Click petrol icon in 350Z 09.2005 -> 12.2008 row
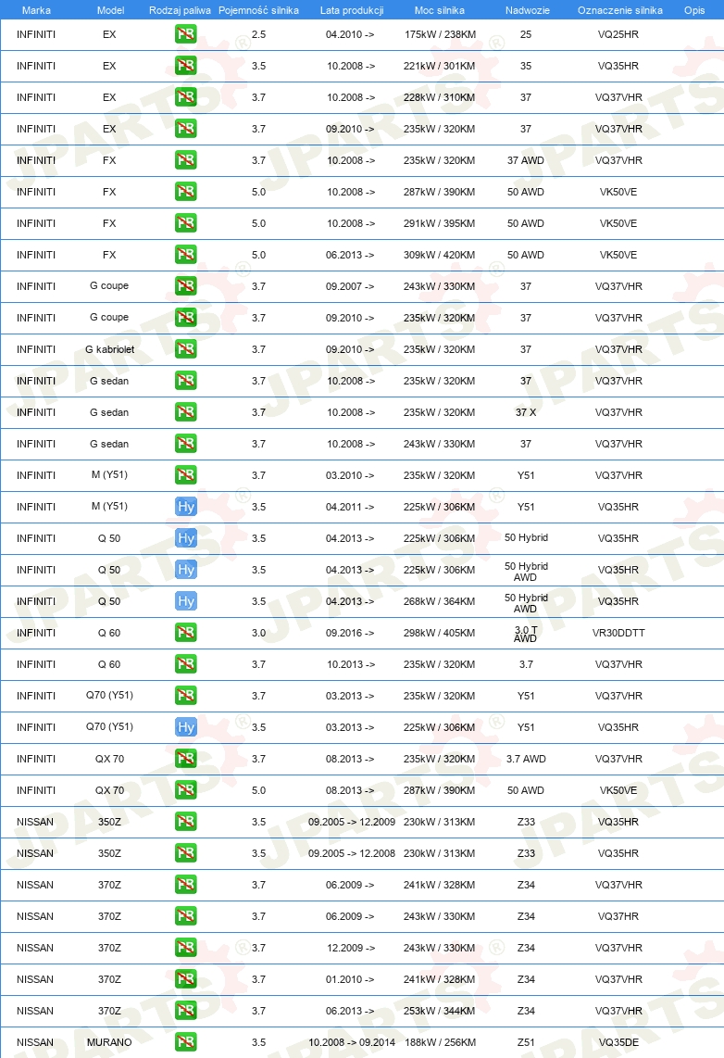This screenshot has height=1058, width=724. pyautogui.click(x=185, y=853)
